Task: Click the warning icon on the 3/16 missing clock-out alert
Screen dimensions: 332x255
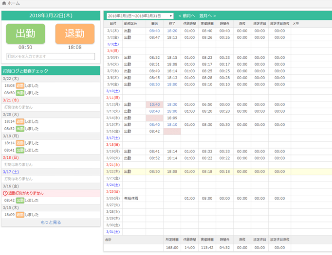Action: coord(6,193)
